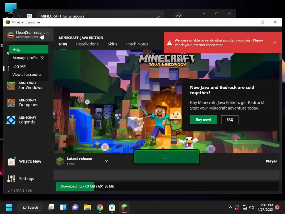Viewport: 285px width, 214px height.
Task: Click the CV profile badge in Microsoft Store
Action: pyautogui.click(x=178, y=16)
